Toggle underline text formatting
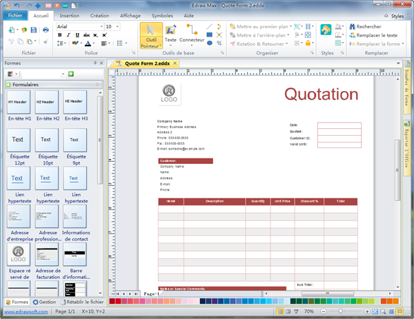Viewport: 414px width, 319px height. pos(77,35)
